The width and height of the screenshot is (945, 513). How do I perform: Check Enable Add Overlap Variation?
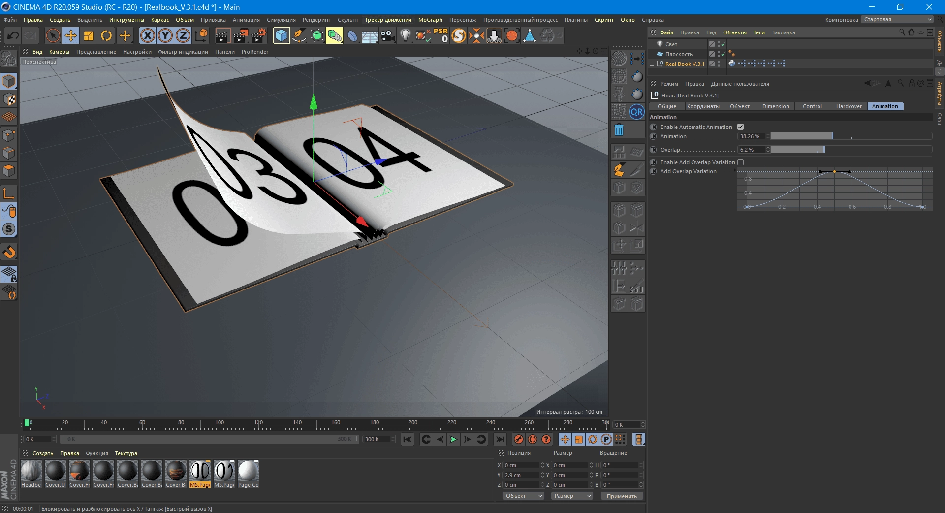[740, 162]
